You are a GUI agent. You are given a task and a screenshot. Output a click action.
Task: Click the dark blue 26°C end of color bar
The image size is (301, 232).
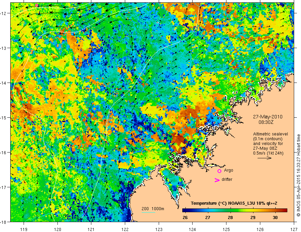185,210
